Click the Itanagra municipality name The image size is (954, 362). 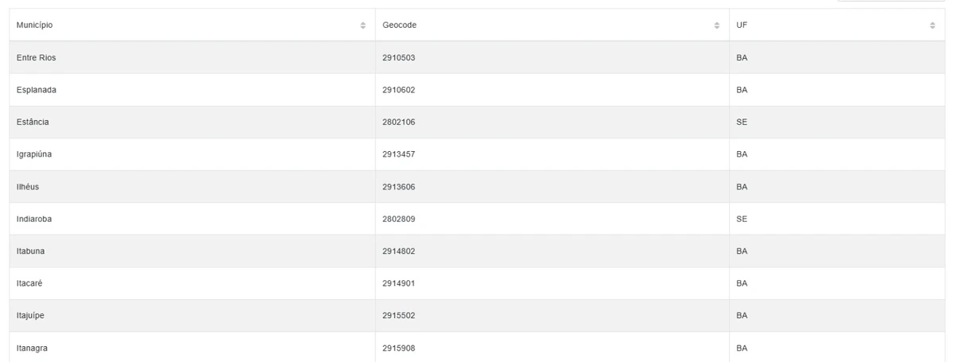32,348
